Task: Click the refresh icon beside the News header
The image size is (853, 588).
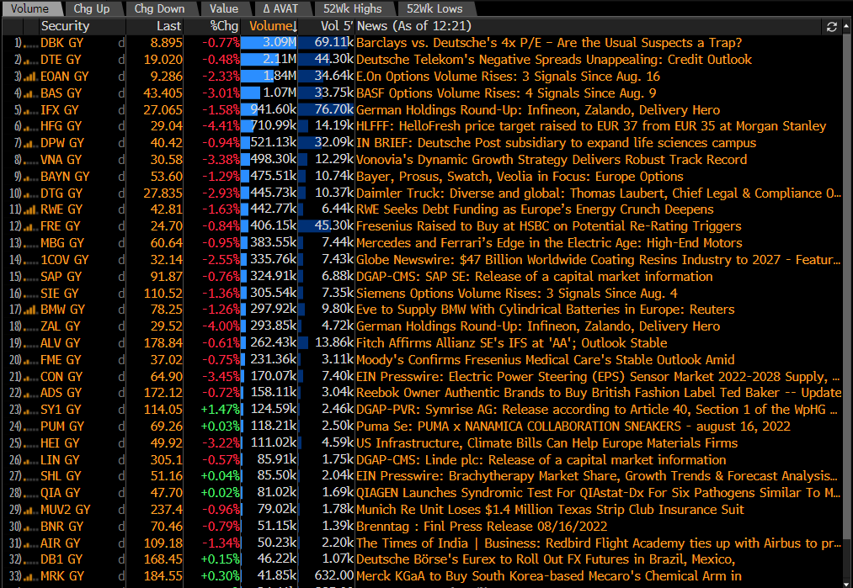Action: pos(831,27)
